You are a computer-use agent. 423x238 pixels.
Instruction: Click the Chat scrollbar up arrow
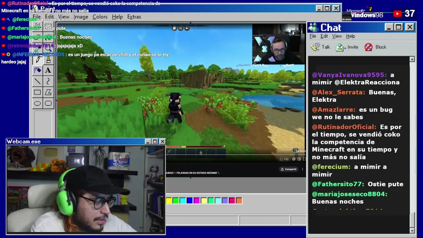tap(412, 59)
